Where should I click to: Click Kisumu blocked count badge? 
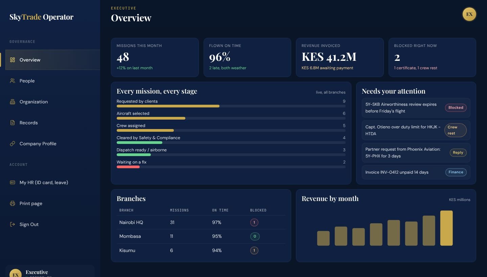(x=254, y=250)
